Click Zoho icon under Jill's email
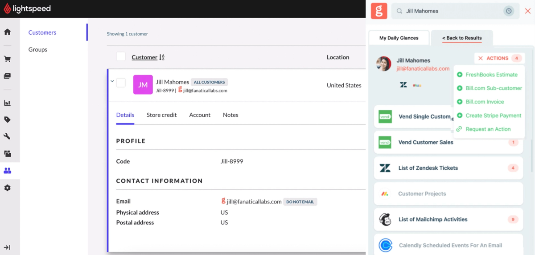Image resolution: width=535 pixels, height=255 pixels. tap(417, 85)
